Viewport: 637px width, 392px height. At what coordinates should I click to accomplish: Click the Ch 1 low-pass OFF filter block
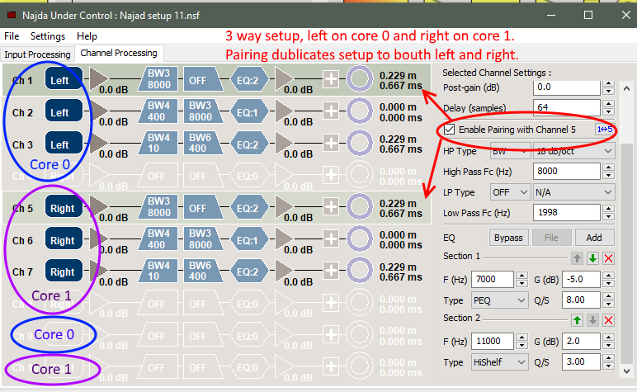[203, 78]
